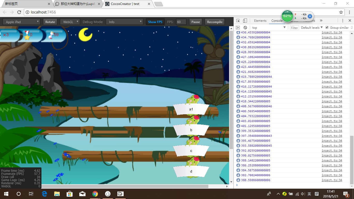This screenshot has height=199, width=354.
Task: Bookmark this page with the star
Action: (341, 12)
